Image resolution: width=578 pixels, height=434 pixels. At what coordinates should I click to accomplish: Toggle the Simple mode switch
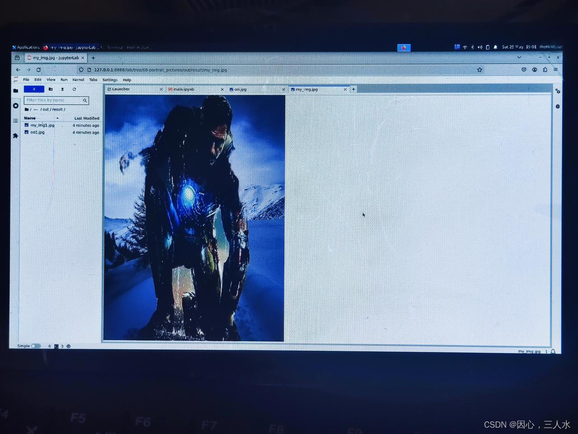tap(36, 346)
